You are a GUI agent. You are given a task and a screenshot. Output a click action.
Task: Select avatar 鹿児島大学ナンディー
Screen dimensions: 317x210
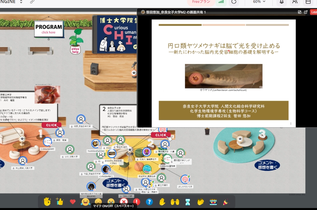coord(180,153)
